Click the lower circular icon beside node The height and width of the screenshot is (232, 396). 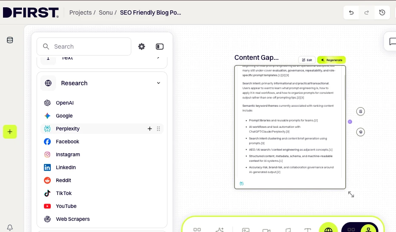[360, 132]
